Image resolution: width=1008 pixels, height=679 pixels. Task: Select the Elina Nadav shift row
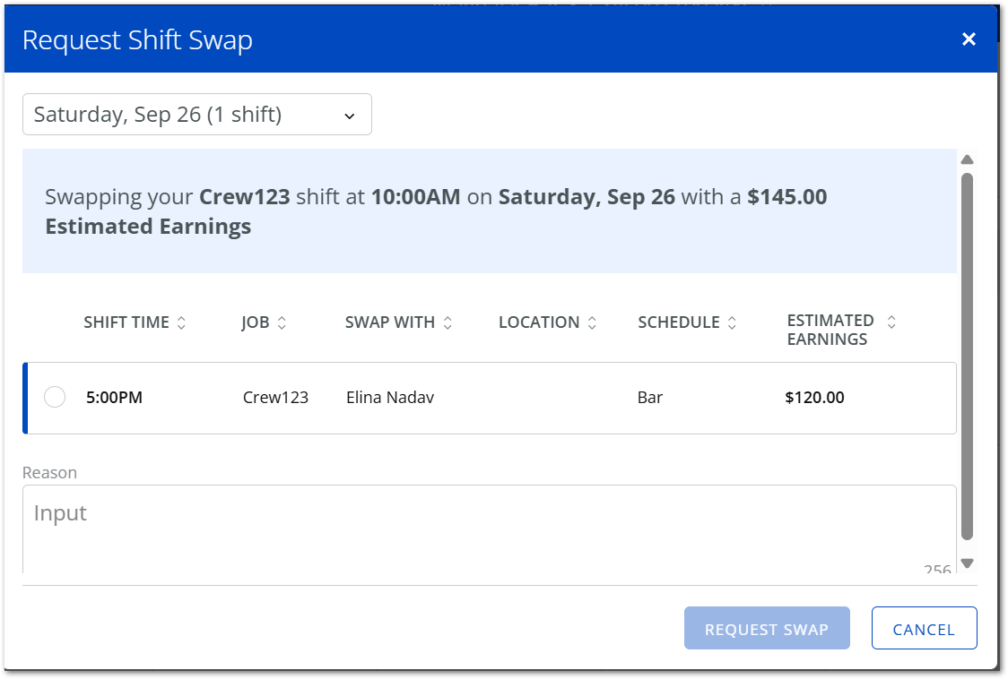(x=490, y=399)
